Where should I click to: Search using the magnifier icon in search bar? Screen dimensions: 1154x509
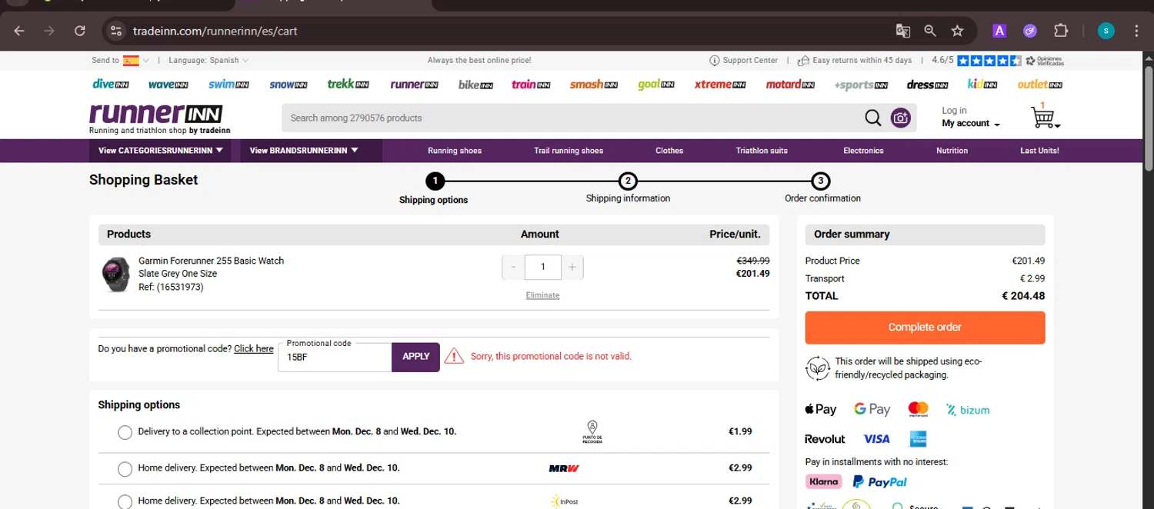pos(872,118)
